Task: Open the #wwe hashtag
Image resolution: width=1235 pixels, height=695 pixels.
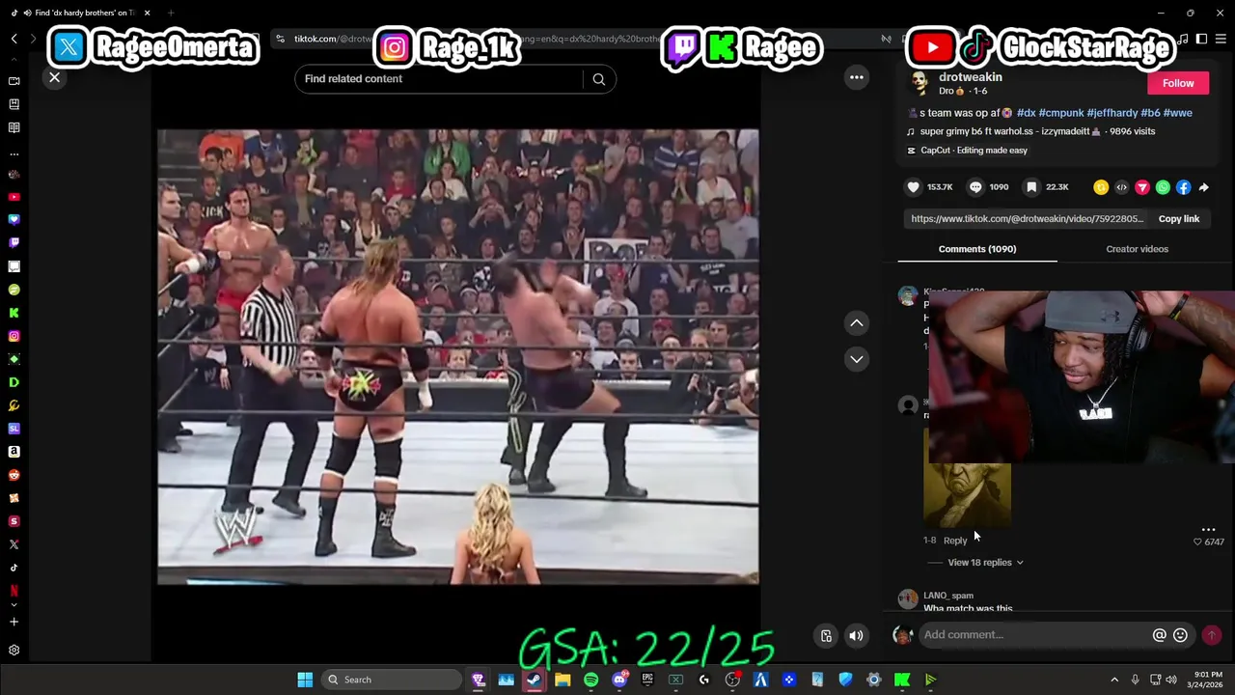Action: click(x=1178, y=113)
